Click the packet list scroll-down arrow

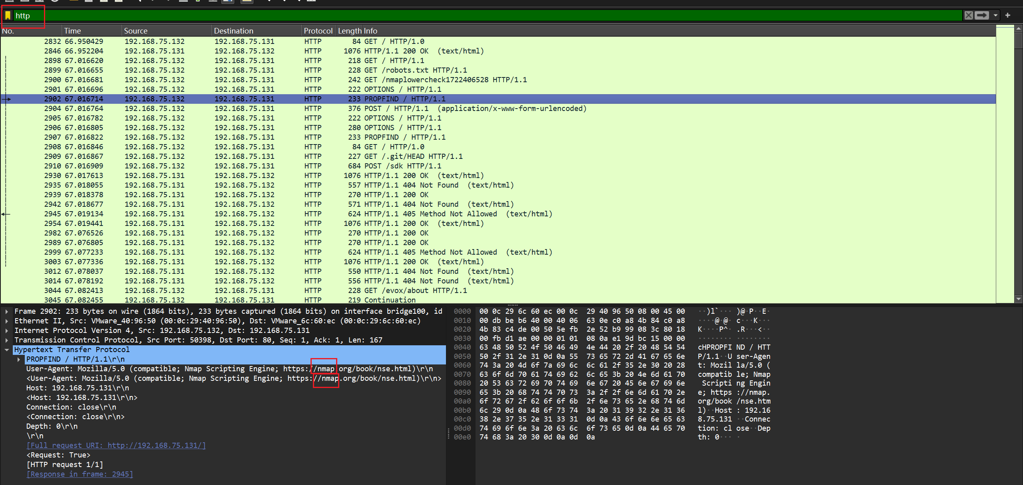pyautogui.click(x=1018, y=299)
